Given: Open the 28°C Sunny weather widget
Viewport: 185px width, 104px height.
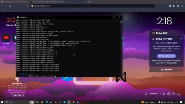Looking at the screenshot, I should (148, 102).
